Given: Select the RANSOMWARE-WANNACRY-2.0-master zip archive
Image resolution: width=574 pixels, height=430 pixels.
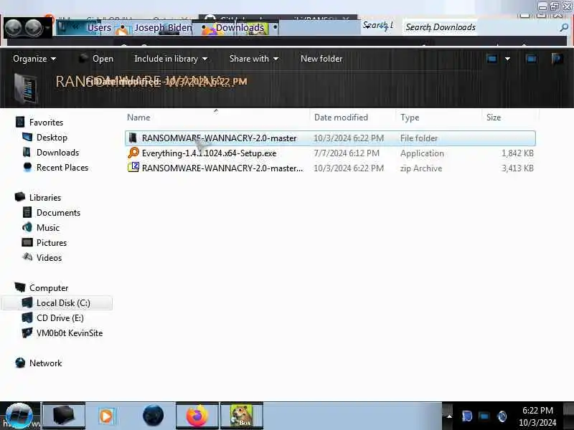Looking at the screenshot, I should 222,168.
